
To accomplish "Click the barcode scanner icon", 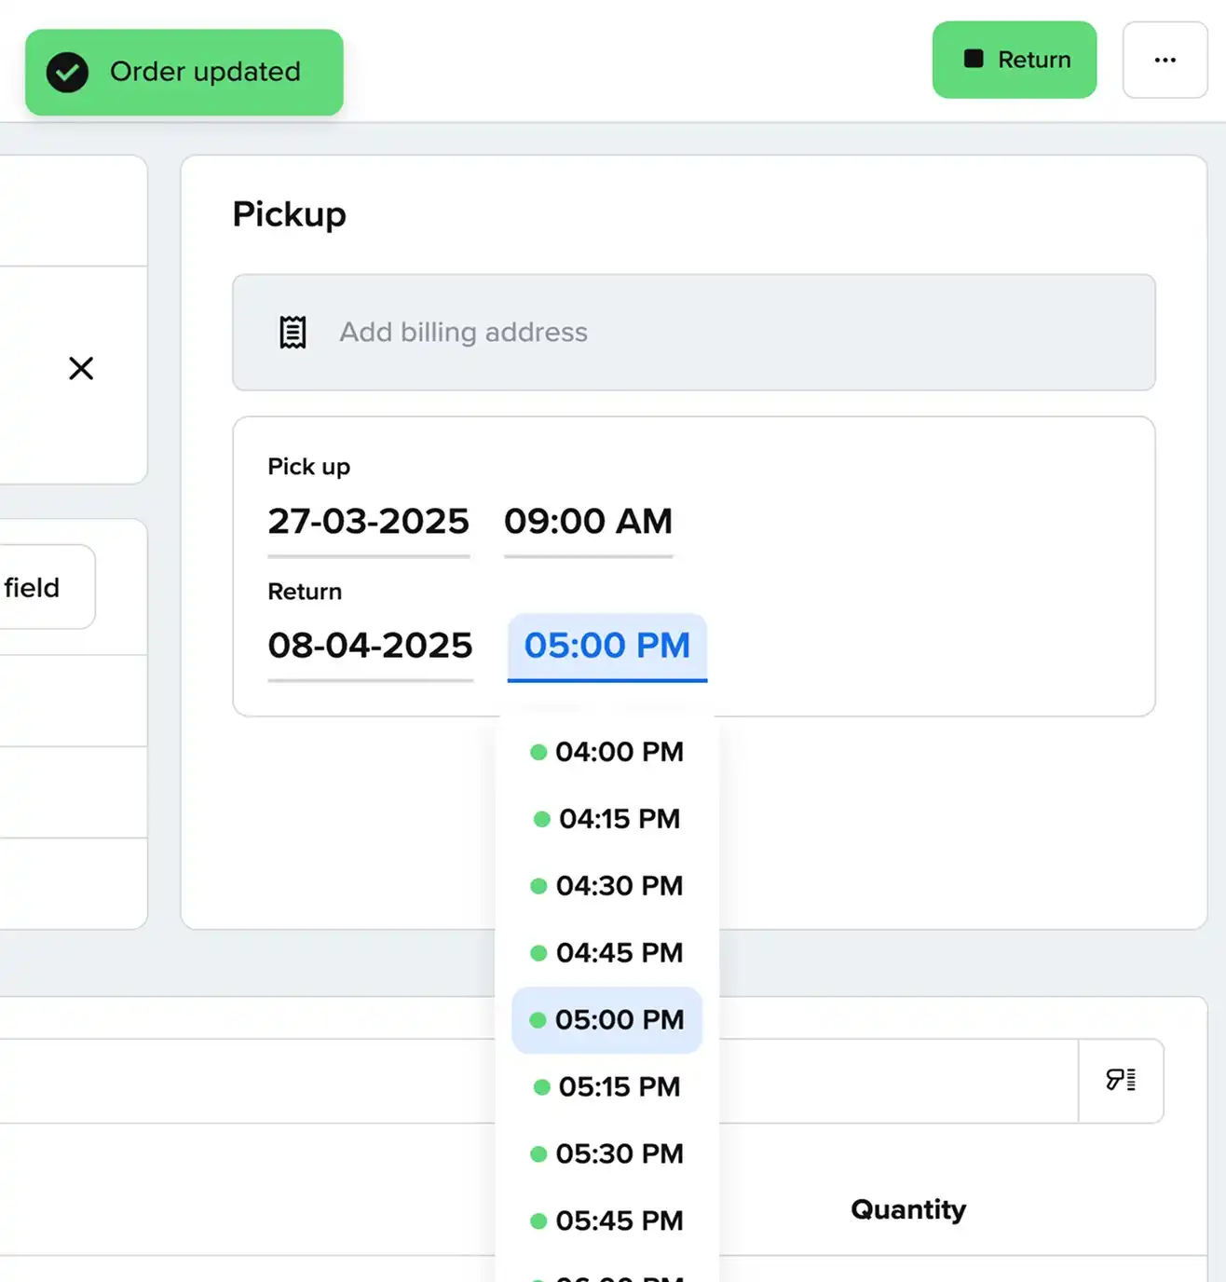I will pyautogui.click(x=1122, y=1081).
